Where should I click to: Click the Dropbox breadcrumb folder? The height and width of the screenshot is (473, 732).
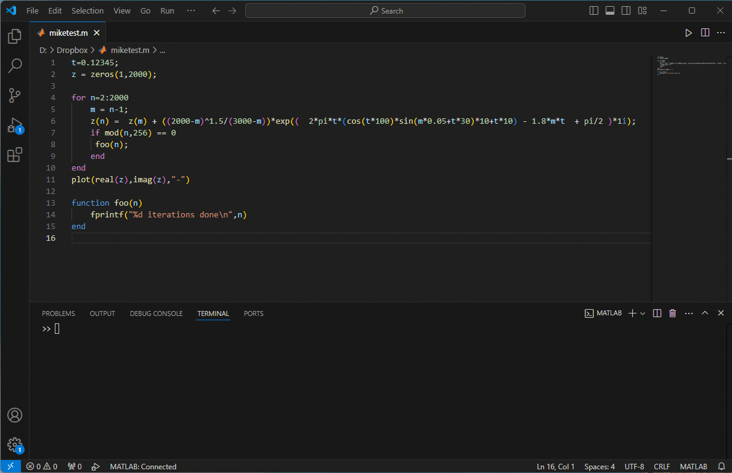click(x=72, y=51)
